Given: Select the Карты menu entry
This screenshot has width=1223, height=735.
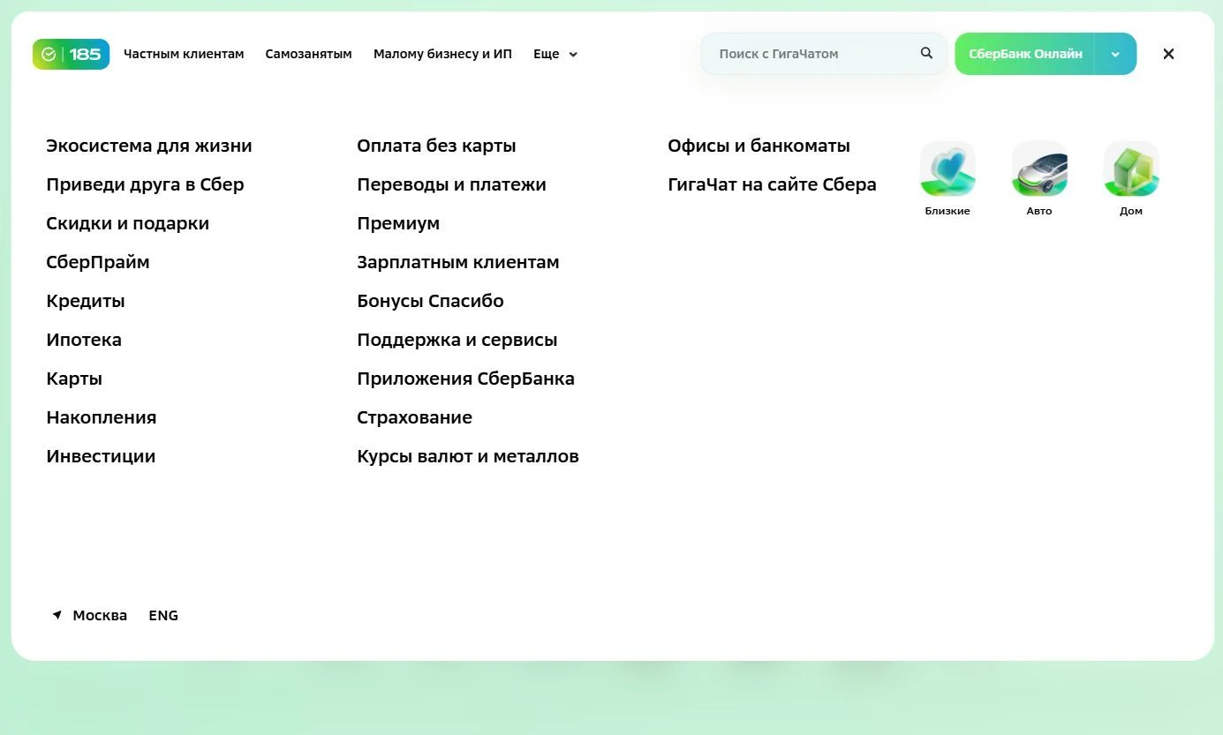Looking at the screenshot, I should point(74,379).
